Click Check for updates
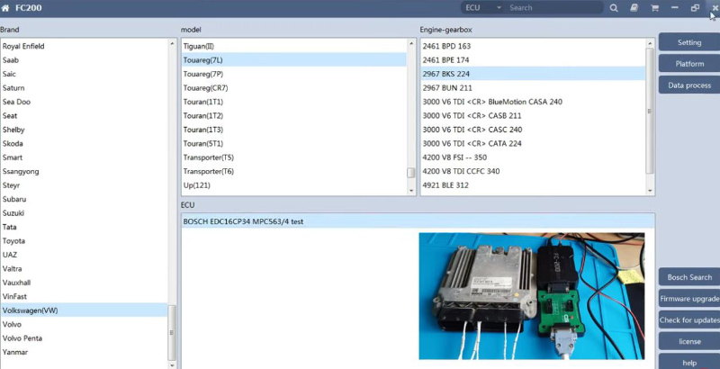 (688, 320)
